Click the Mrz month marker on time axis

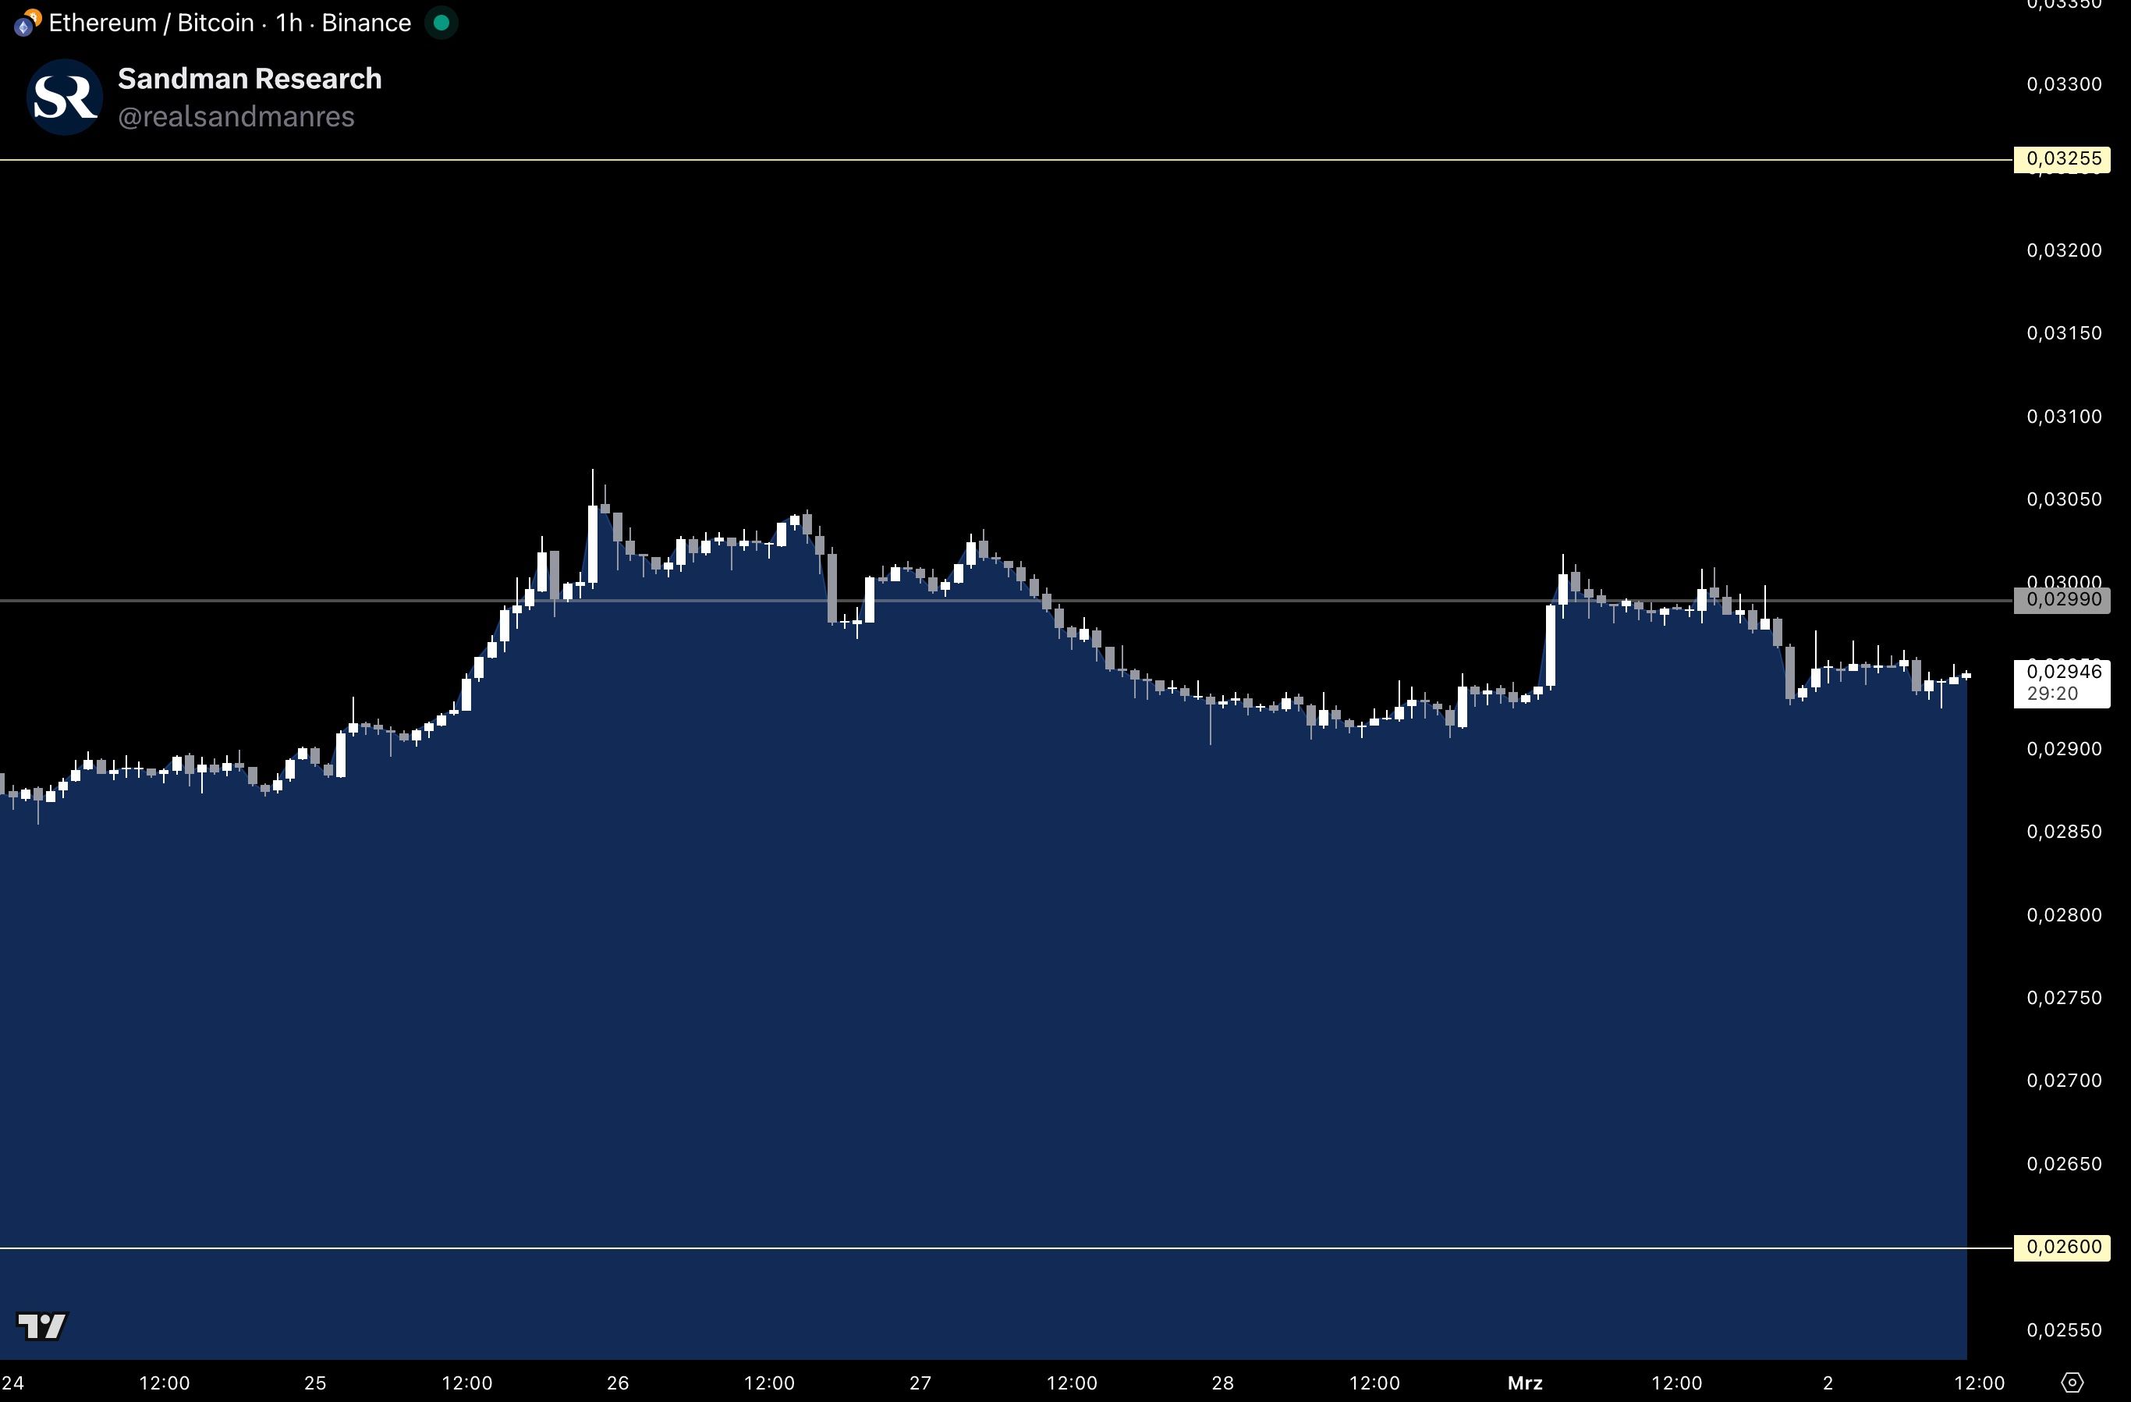(x=1525, y=1382)
